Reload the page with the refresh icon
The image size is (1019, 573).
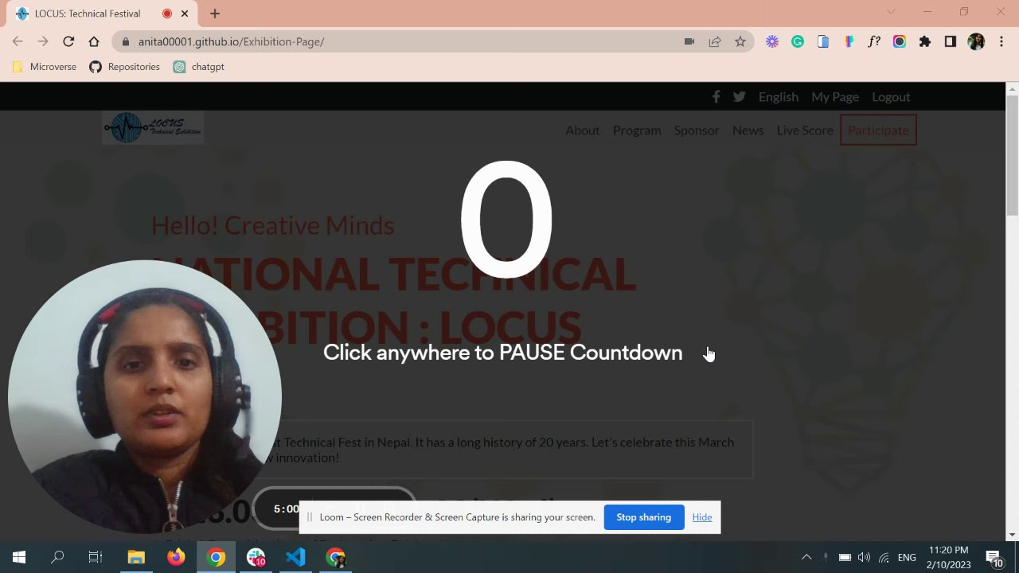tap(68, 41)
